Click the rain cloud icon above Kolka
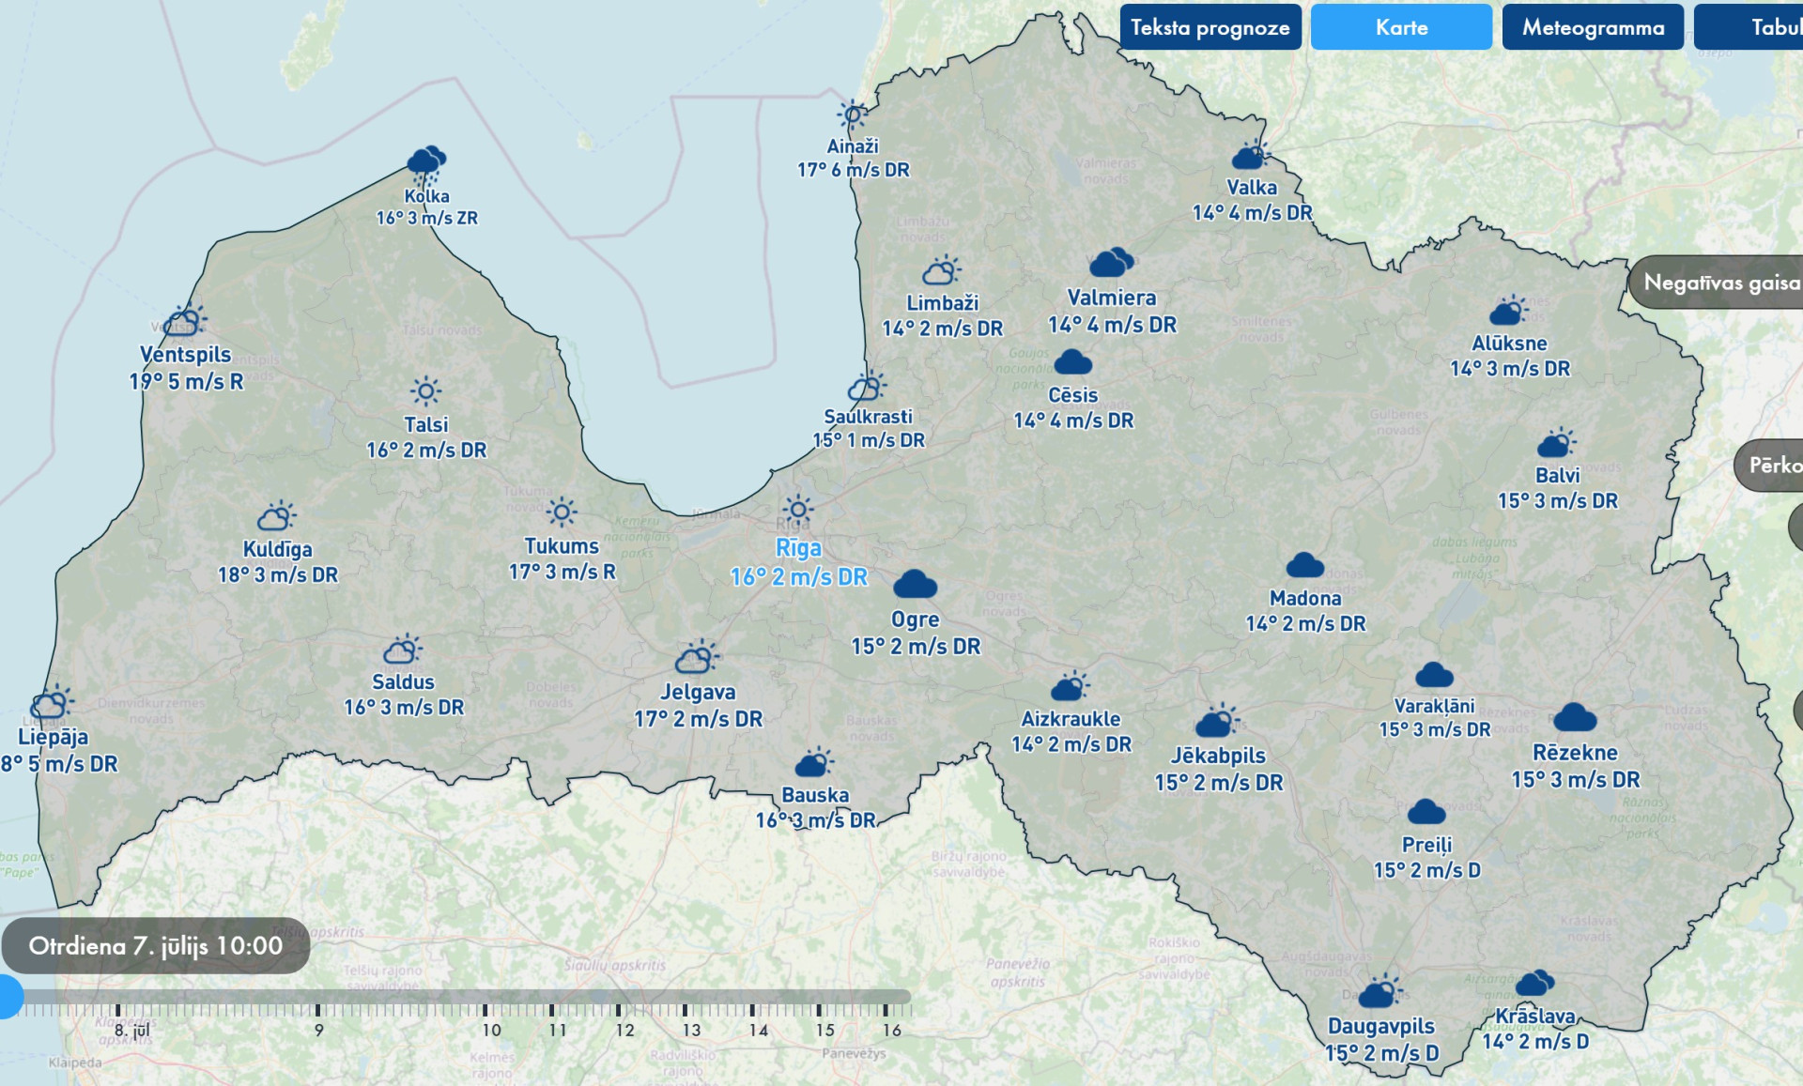Image resolution: width=1803 pixels, height=1086 pixels. pos(426,163)
